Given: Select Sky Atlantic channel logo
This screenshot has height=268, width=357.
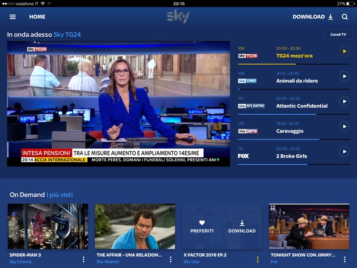Looking at the screenshot, I should tap(251, 106).
